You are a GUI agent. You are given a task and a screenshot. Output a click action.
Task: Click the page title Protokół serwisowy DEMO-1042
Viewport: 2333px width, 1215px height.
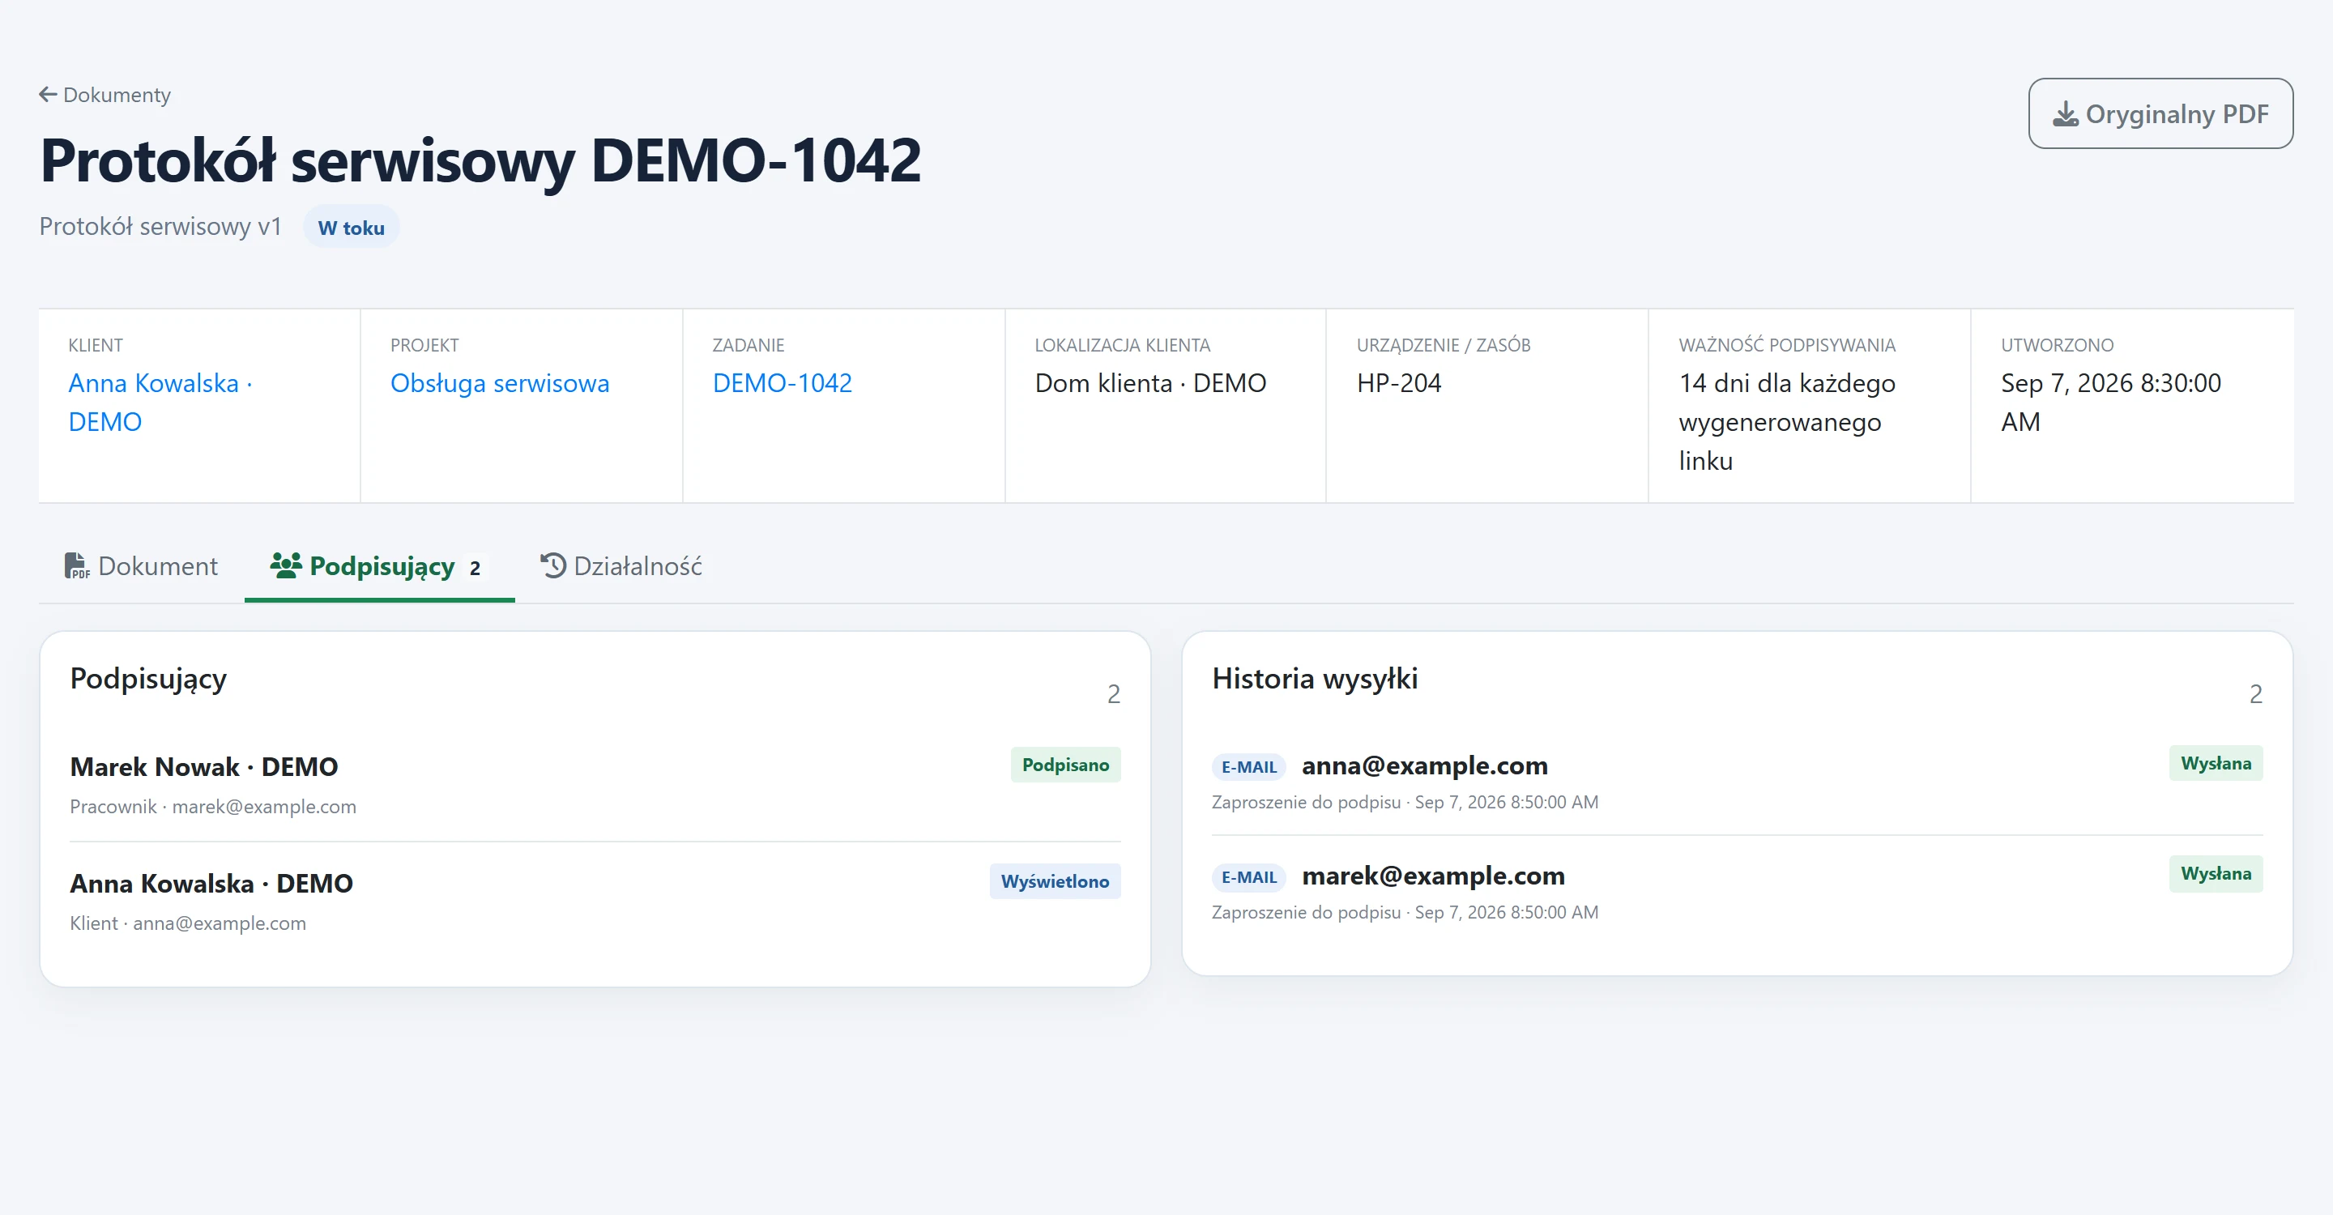coord(480,160)
